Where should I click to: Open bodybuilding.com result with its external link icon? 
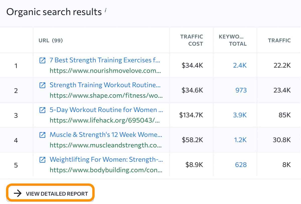coord(43,159)
